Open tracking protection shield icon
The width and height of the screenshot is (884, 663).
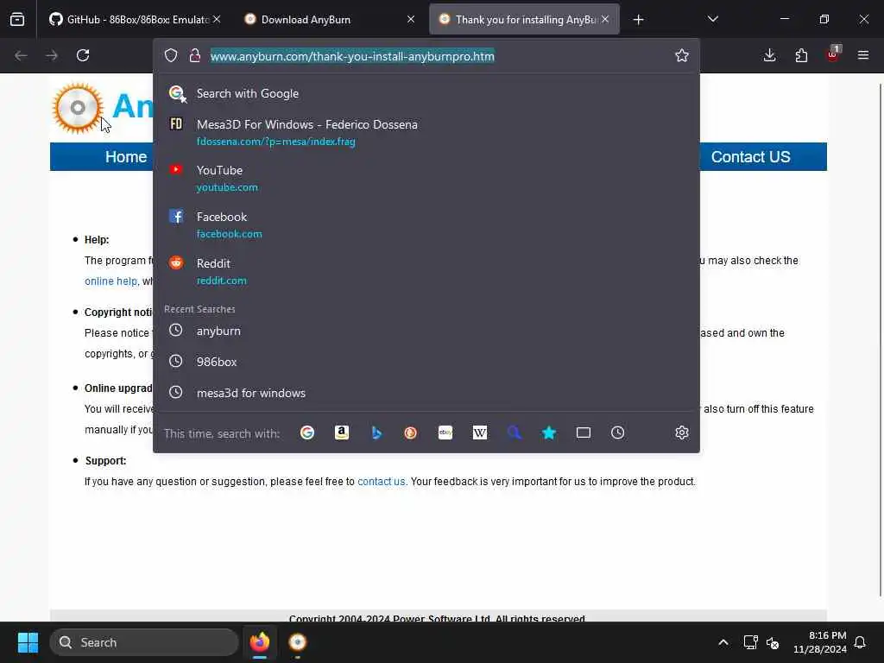click(171, 55)
